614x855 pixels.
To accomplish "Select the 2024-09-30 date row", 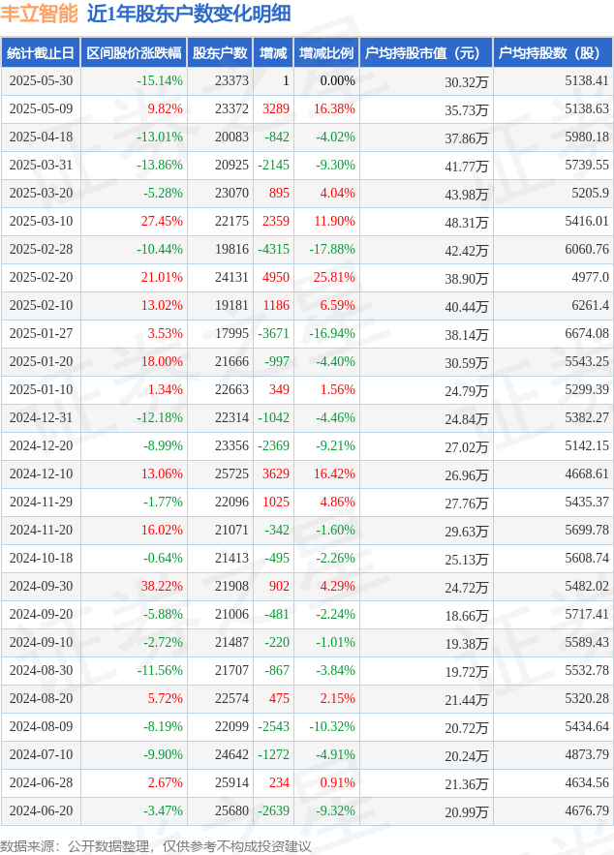I will click(x=307, y=586).
